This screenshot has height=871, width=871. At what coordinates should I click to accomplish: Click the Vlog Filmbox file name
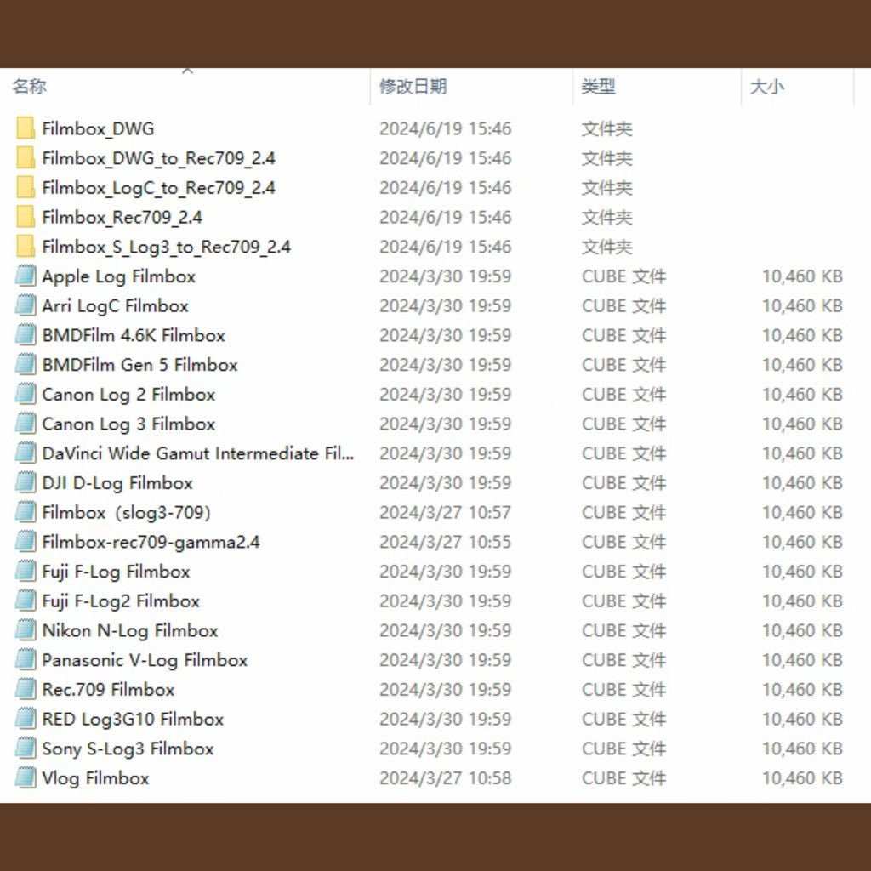coord(95,777)
